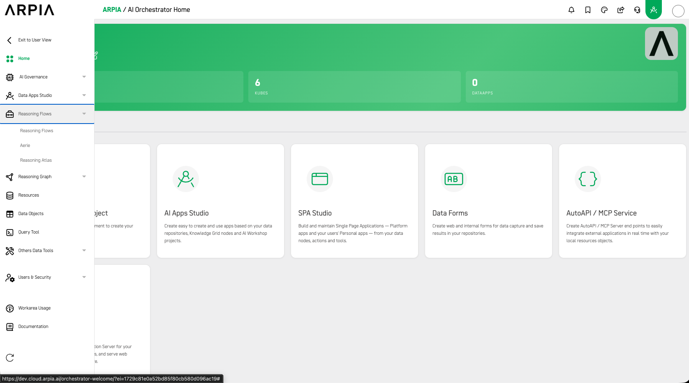Click the Data Objects table icon

pos(10,214)
